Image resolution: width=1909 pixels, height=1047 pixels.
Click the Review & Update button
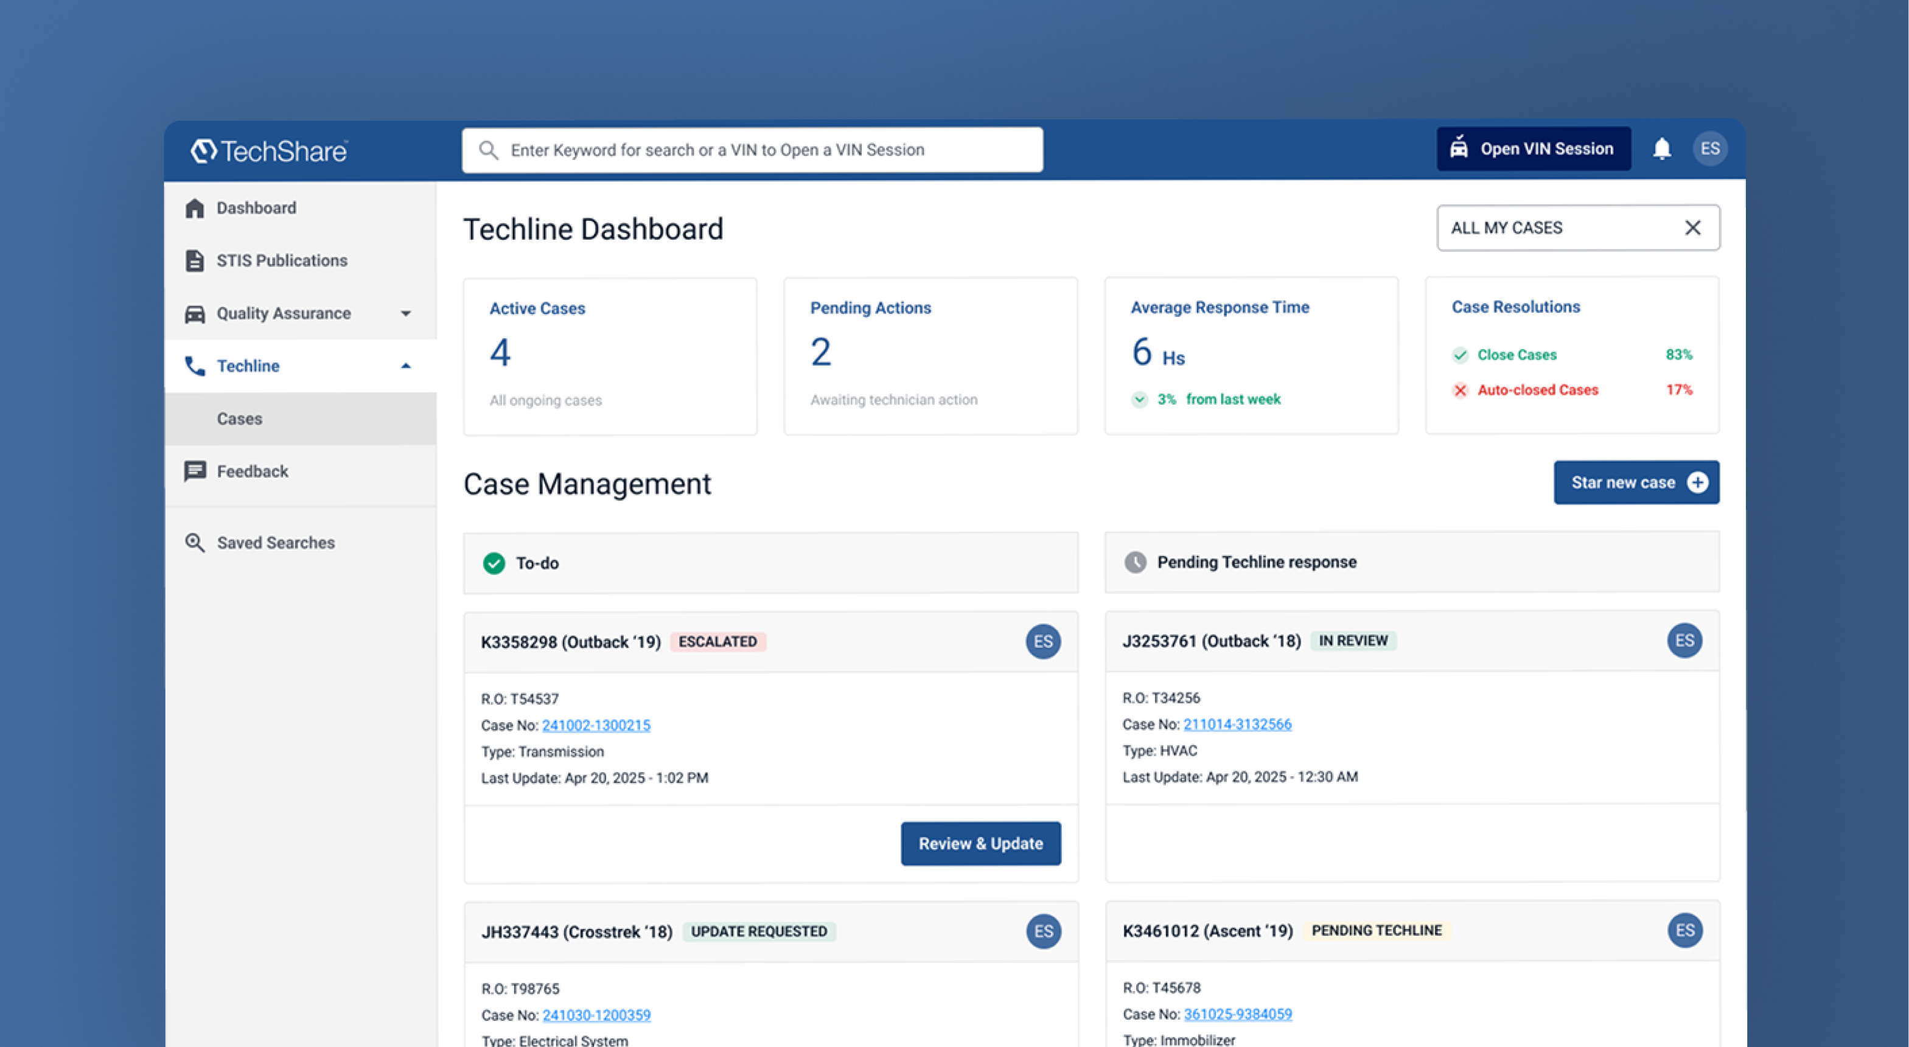point(981,844)
